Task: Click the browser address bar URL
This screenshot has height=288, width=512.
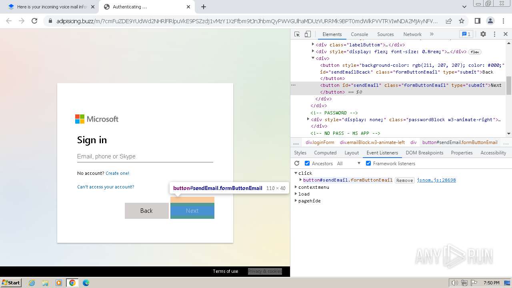Action: (247, 21)
